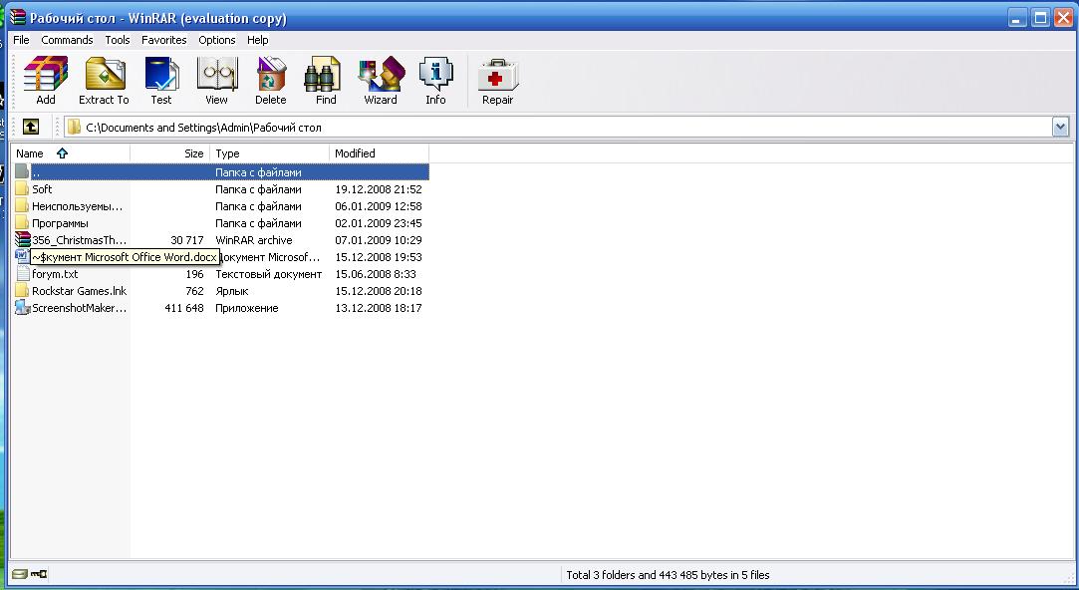The height and width of the screenshot is (590, 1079).
Task: Click date '19.12.2008 21:52'
Action: point(379,189)
